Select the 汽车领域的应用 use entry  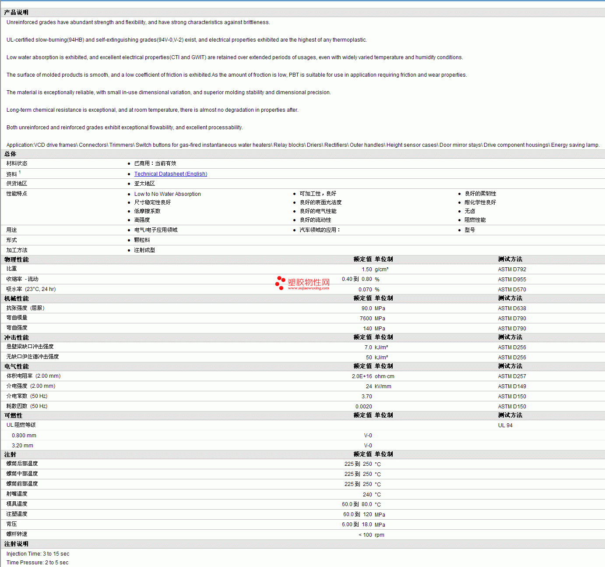(x=320, y=230)
